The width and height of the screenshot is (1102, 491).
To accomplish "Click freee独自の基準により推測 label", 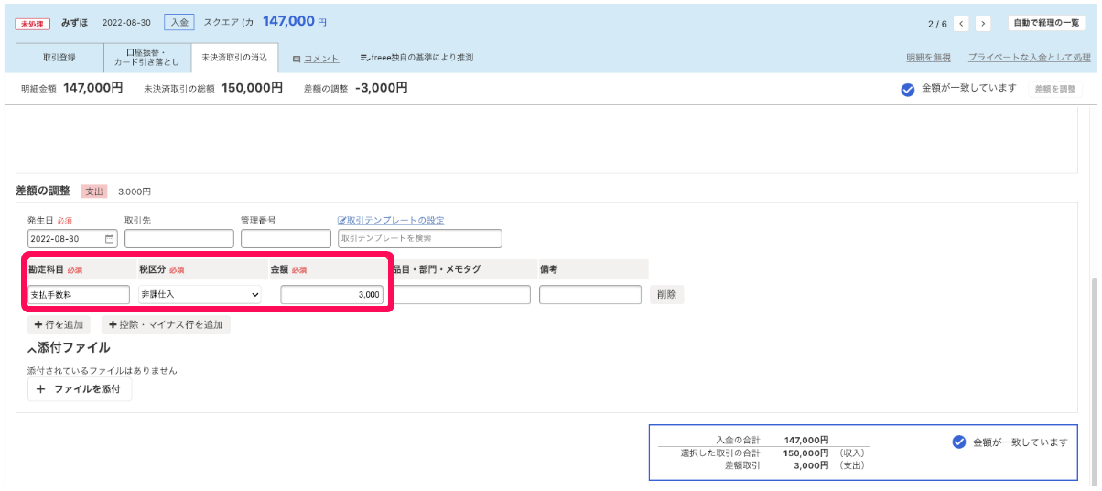I will pos(416,58).
